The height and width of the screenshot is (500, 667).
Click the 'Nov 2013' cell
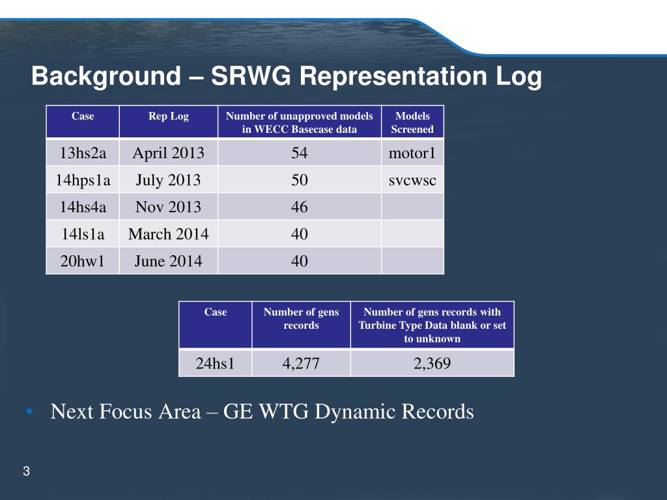click(169, 206)
